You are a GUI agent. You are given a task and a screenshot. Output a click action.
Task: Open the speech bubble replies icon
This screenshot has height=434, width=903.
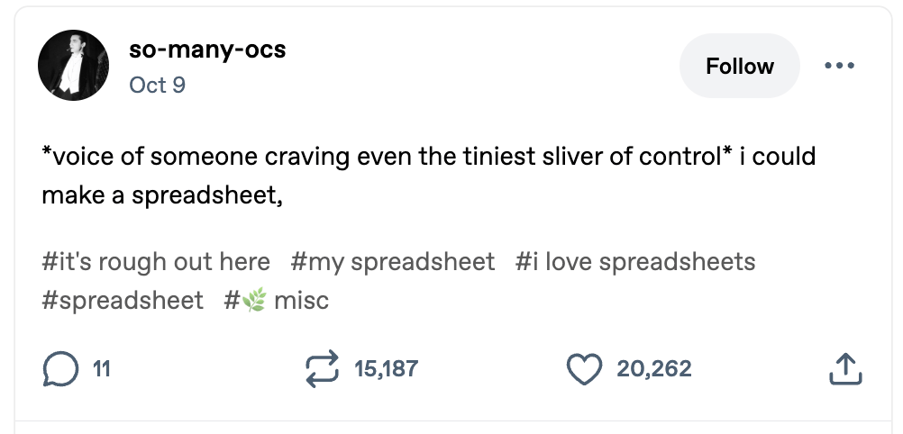point(59,368)
